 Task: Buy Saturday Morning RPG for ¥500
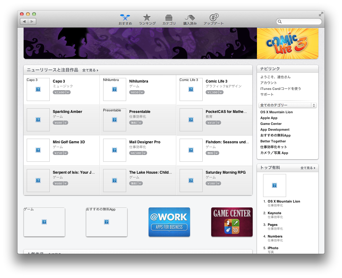pyautogui.click(x=211, y=183)
